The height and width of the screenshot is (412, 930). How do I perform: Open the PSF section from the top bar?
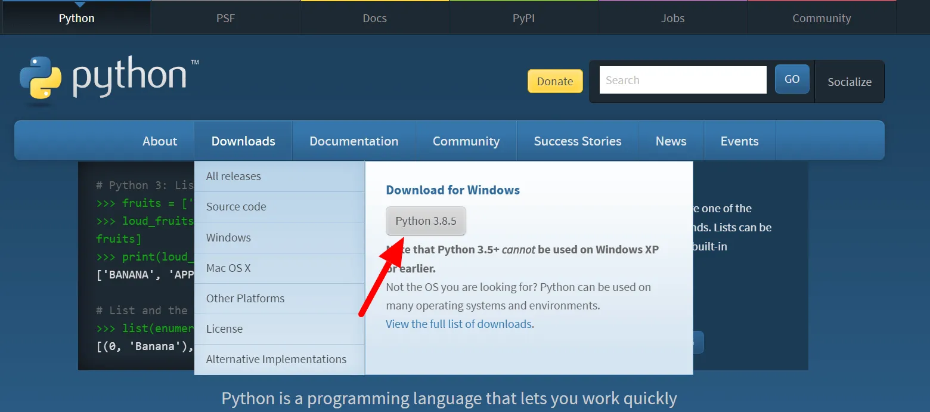pyautogui.click(x=225, y=18)
